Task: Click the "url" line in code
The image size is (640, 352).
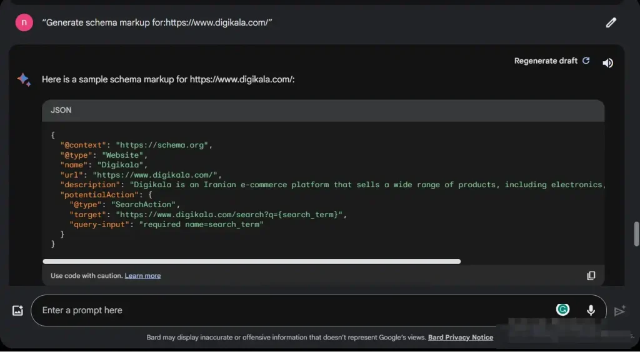Action: click(x=141, y=175)
